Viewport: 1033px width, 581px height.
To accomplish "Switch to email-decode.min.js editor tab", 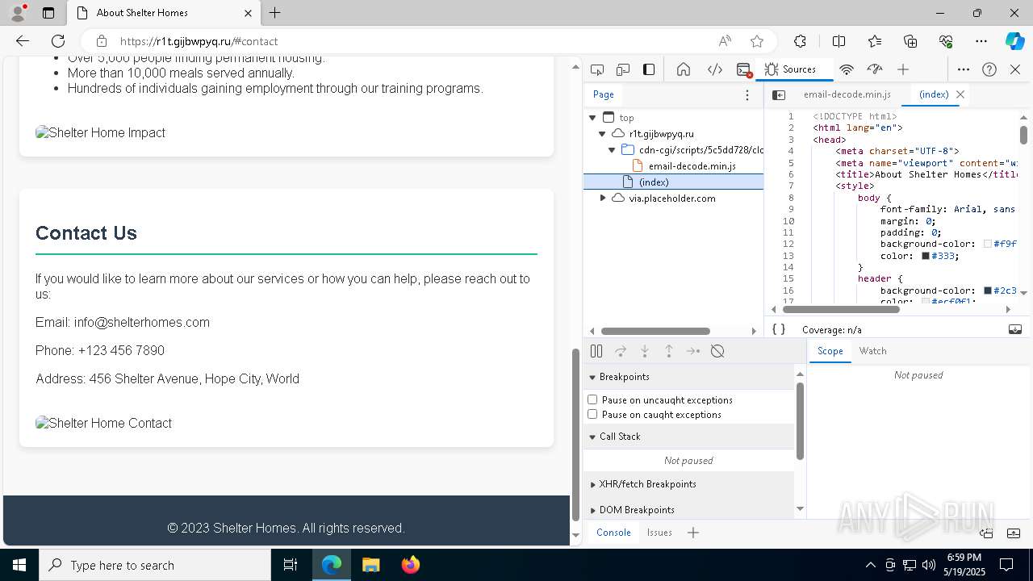I will click(x=847, y=94).
